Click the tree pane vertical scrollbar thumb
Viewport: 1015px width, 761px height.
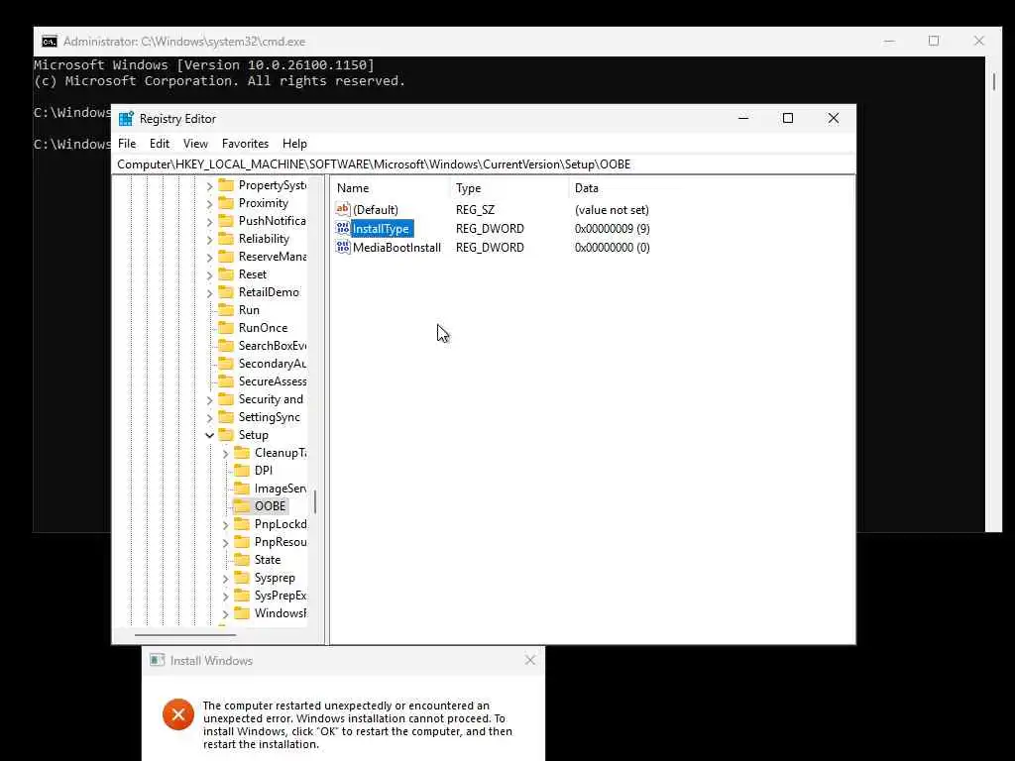coord(315,501)
